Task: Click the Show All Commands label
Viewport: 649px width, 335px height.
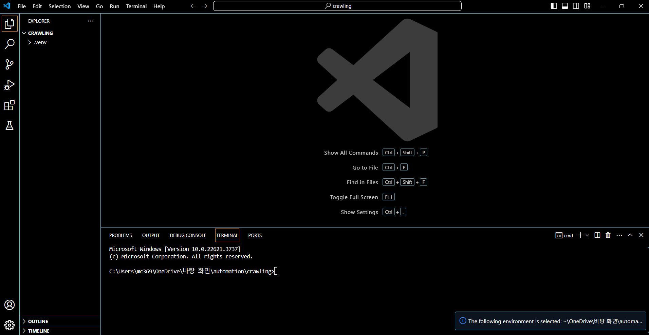Action: 351,153
